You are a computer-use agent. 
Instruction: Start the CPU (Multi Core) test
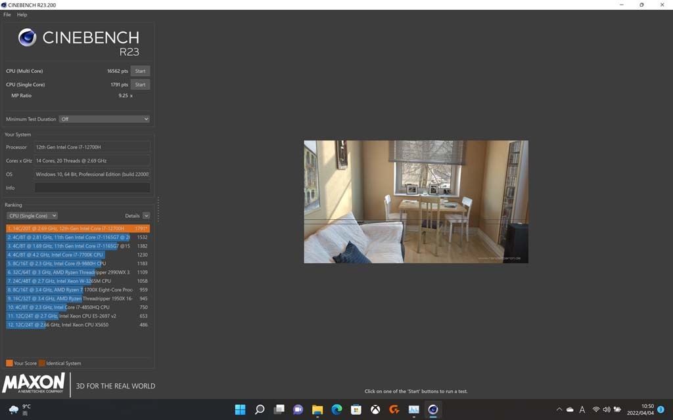140,71
